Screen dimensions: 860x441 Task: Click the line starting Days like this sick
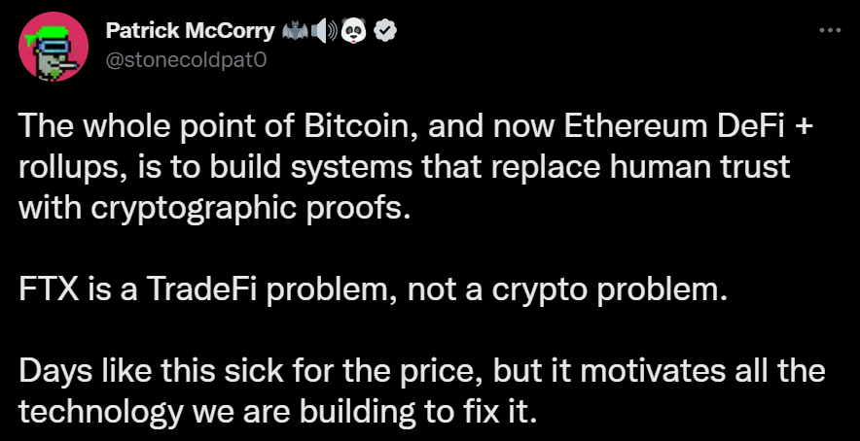coord(422,372)
